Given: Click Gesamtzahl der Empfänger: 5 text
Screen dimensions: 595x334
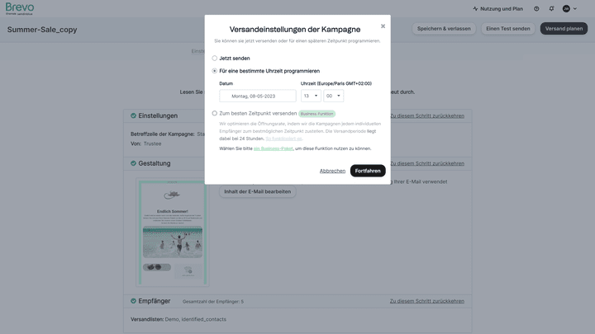Looking at the screenshot, I should point(213,302).
